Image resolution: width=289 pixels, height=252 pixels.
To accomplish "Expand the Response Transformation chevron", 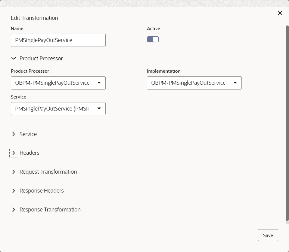I will pyautogui.click(x=14, y=210).
